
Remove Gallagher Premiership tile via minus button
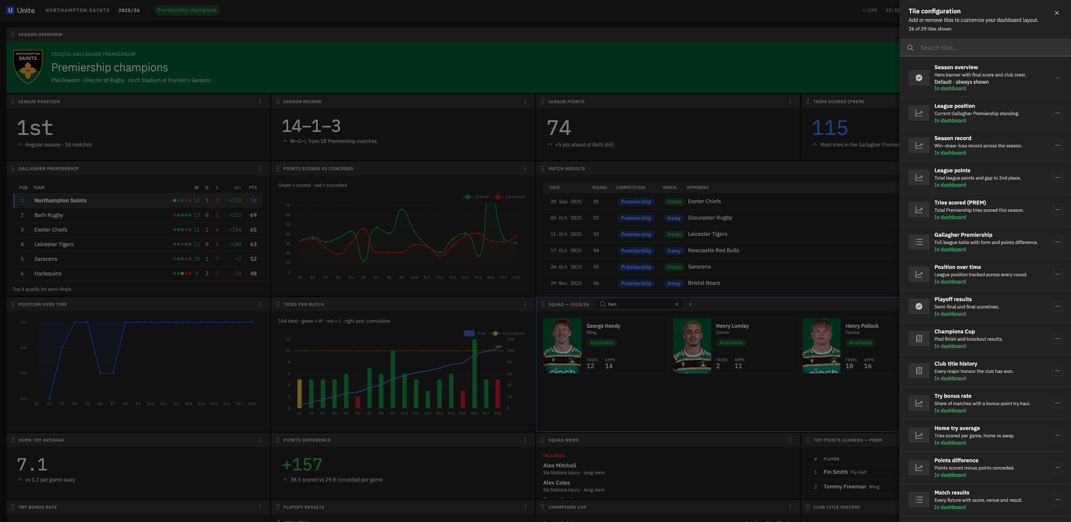(1057, 242)
